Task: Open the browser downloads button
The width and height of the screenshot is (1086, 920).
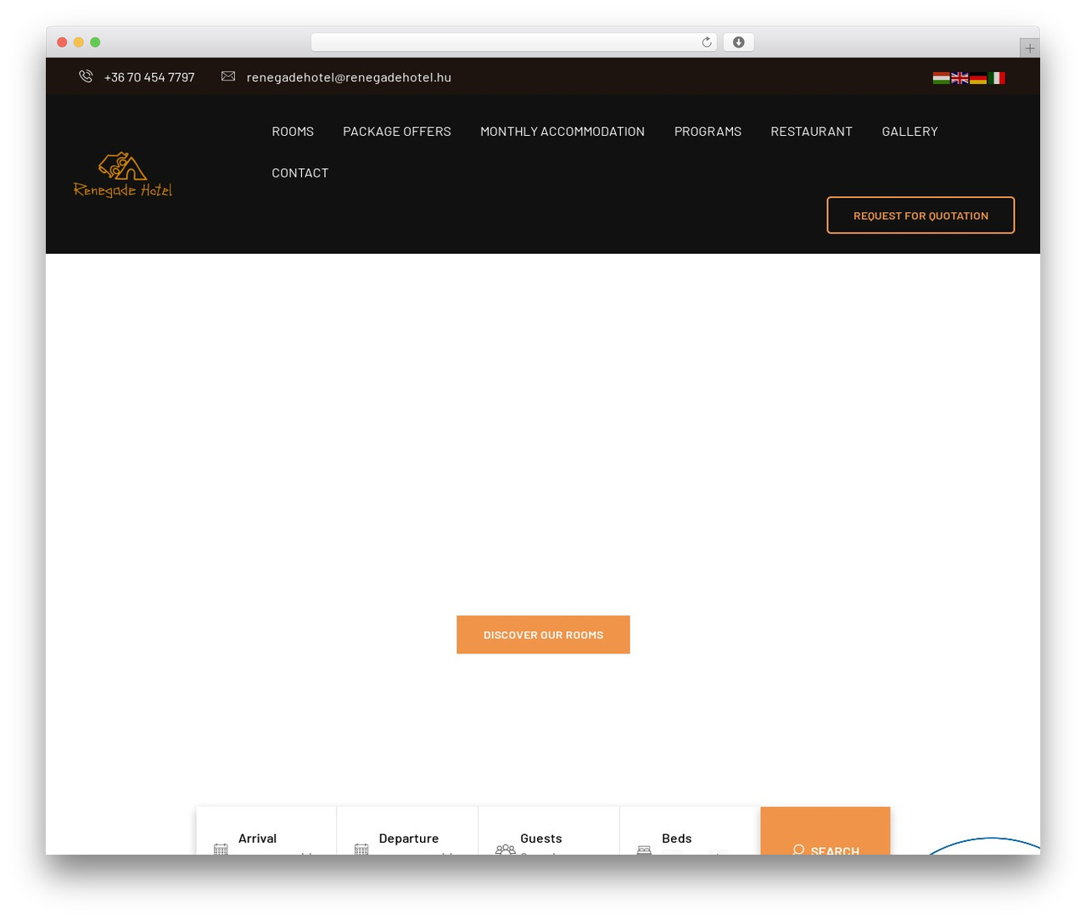Action: (738, 42)
